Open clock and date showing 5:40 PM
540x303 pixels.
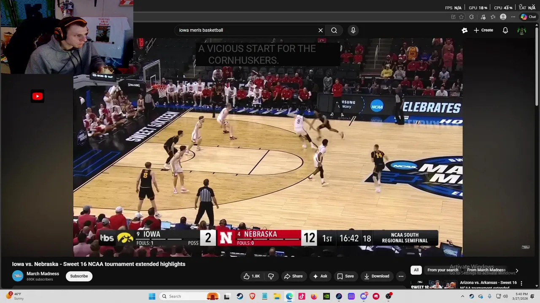point(519,296)
